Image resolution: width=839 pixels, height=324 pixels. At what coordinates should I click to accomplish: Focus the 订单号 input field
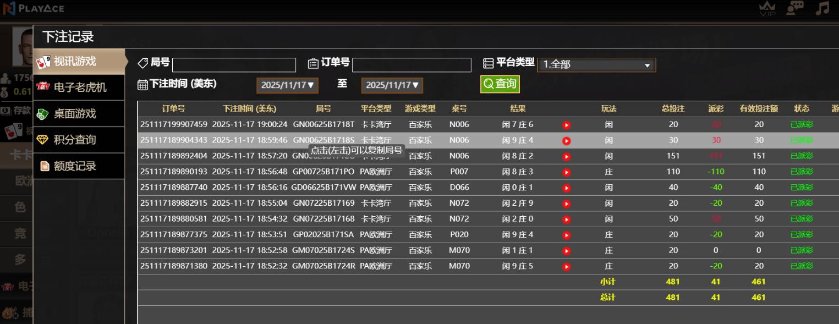(412, 65)
